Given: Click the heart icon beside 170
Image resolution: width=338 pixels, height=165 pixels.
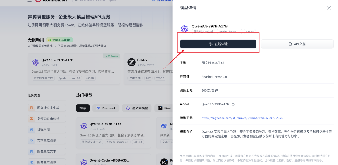Looking at the screenshot, I should tap(148, 65).
